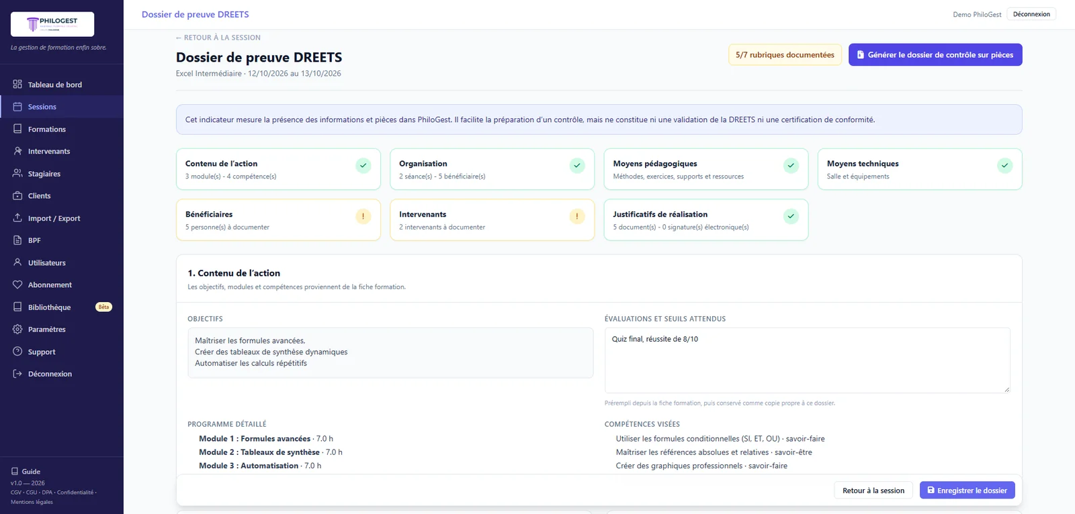Click the green check on Moyens techniques card
1075x514 pixels.
pos(1005,166)
